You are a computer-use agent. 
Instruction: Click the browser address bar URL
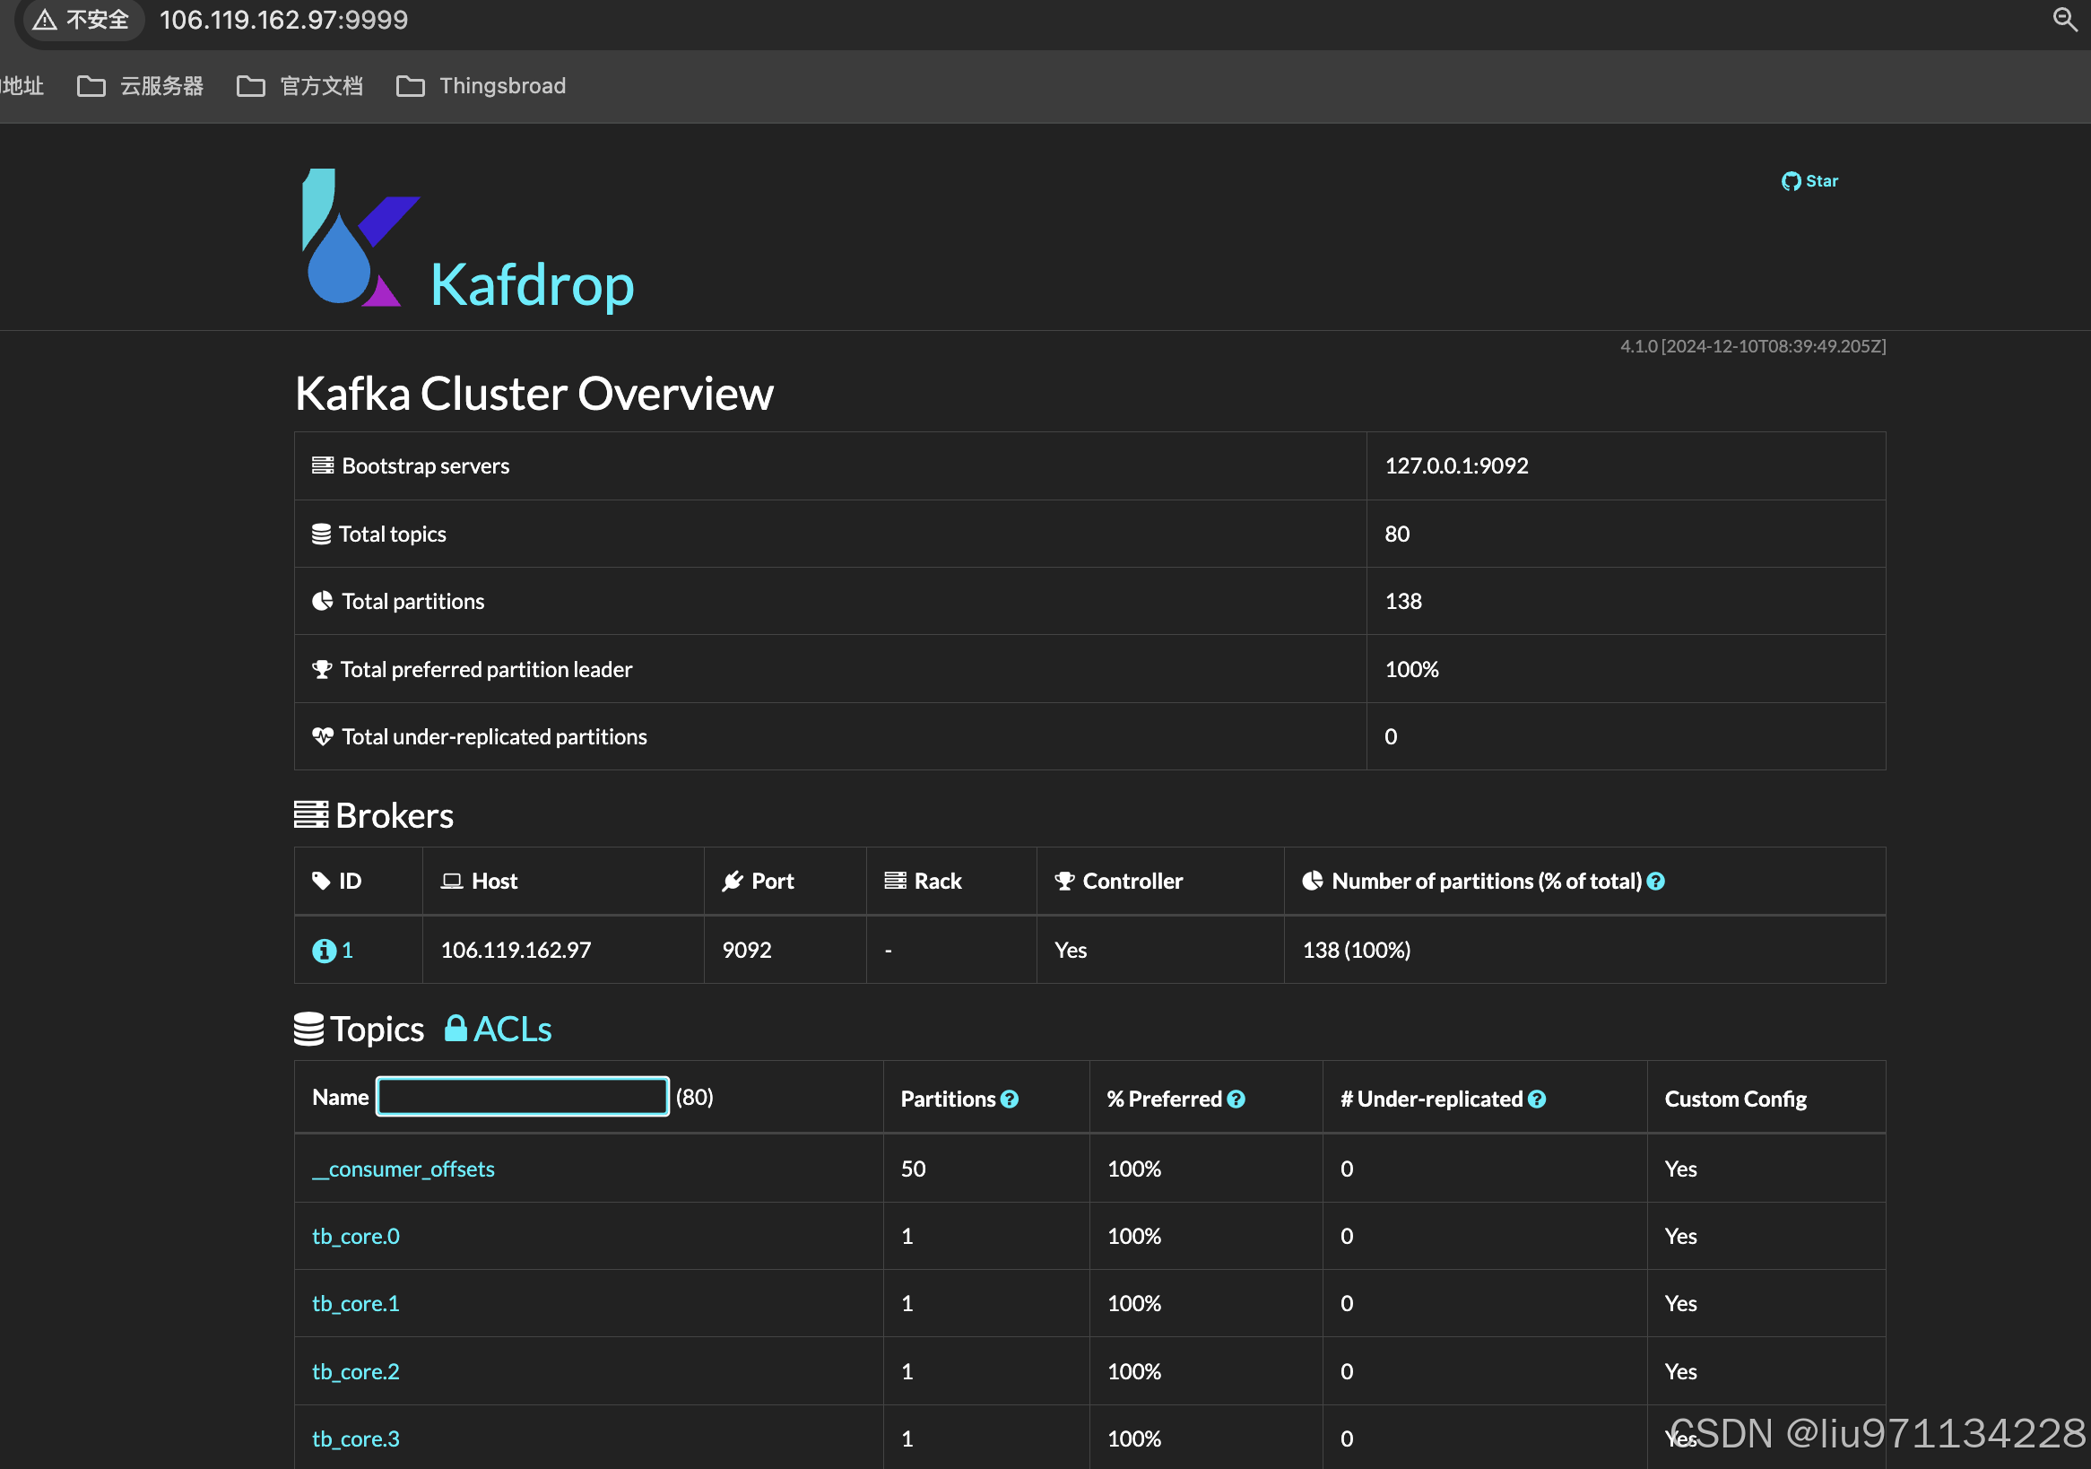(284, 20)
